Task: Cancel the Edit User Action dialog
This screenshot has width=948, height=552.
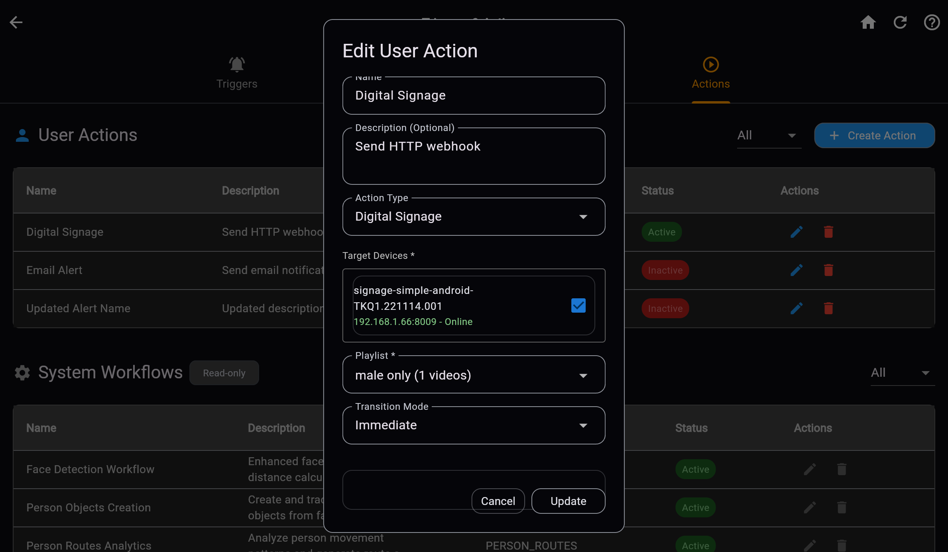Action: pyautogui.click(x=498, y=501)
